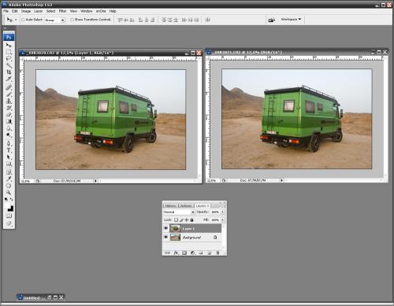
Task: Click the Auto-Align Layers icon in options bar
Action: (207, 20)
